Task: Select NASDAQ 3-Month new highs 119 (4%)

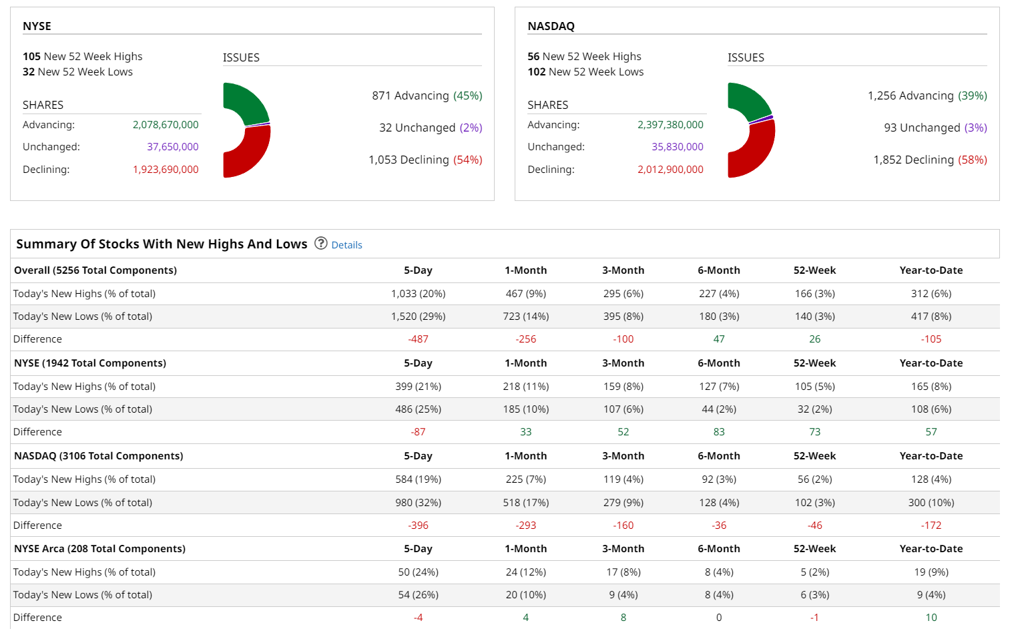Action: (623, 479)
